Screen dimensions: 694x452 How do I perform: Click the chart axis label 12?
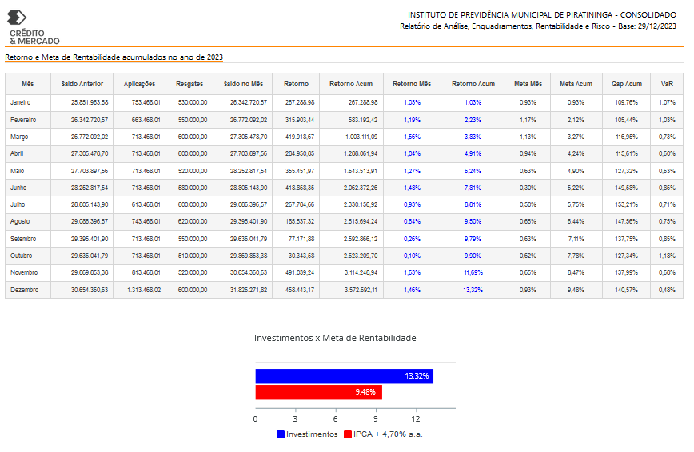416,418
